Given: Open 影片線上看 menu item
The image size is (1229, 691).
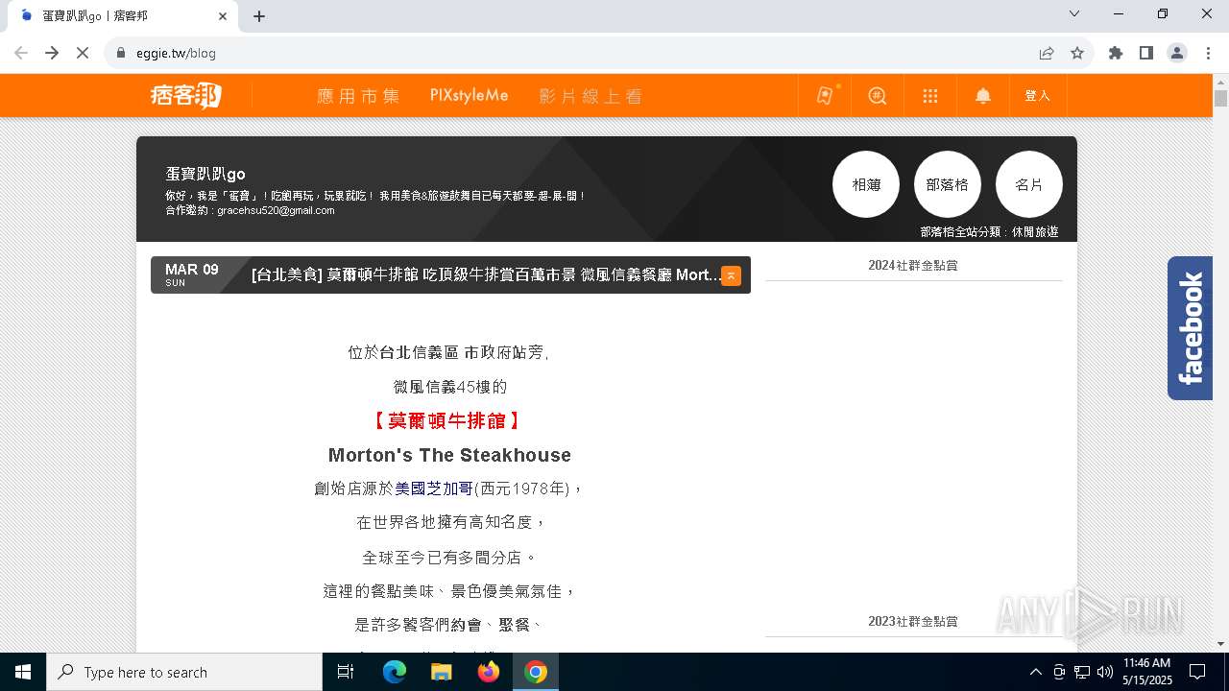Looking at the screenshot, I should tap(590, 96).
